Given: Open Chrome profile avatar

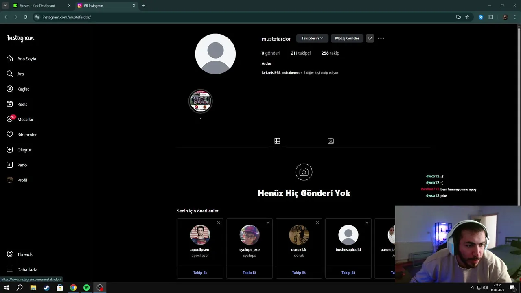Looking at the screenshot, I should point(506,17).
